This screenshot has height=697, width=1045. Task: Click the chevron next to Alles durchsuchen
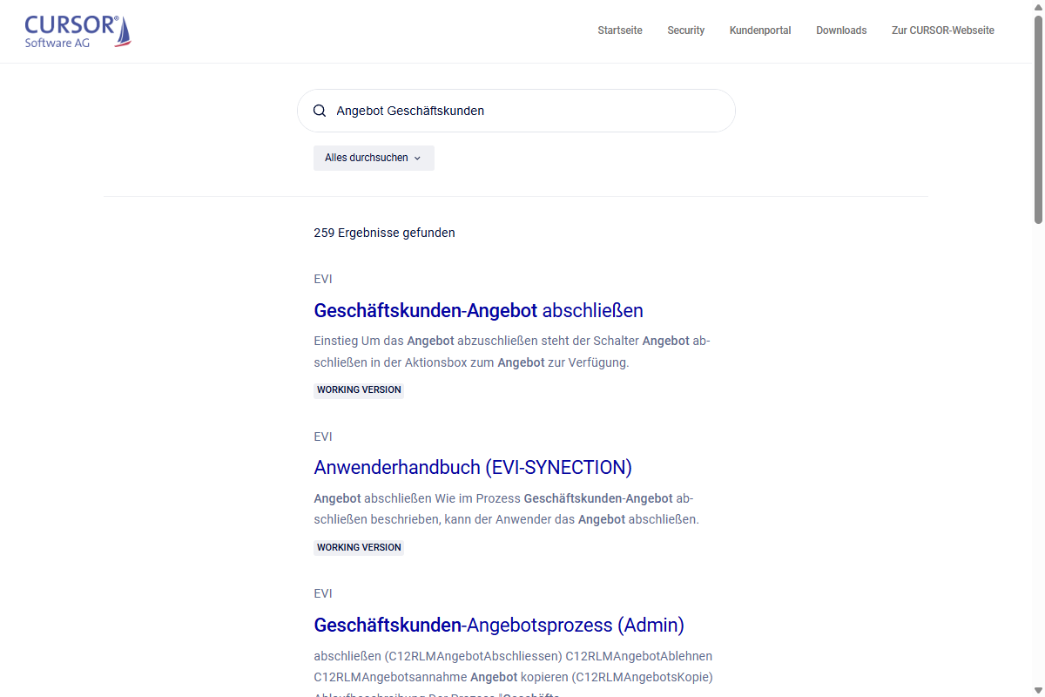coord(418,158)
